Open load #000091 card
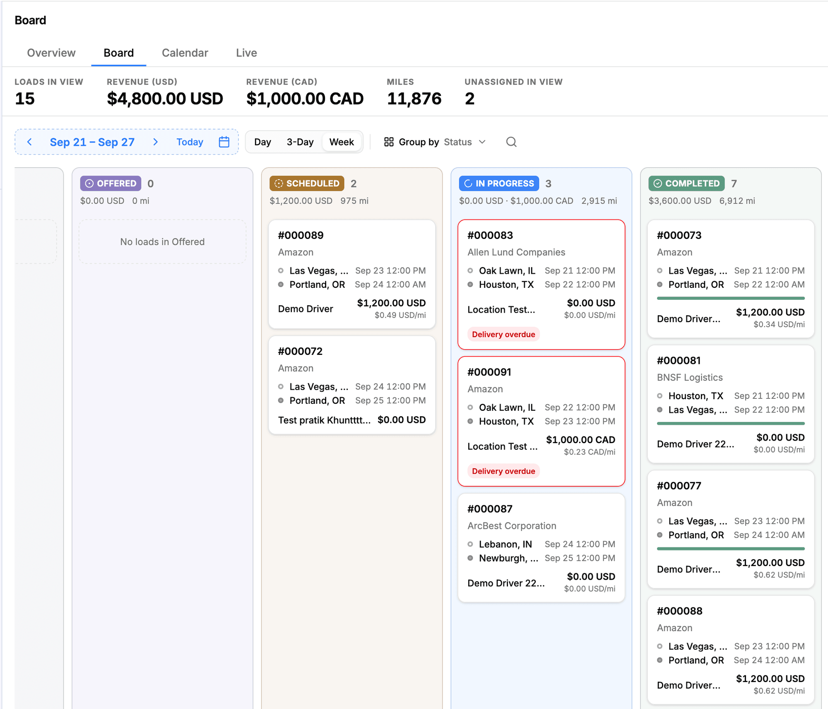 coord(541,421)
